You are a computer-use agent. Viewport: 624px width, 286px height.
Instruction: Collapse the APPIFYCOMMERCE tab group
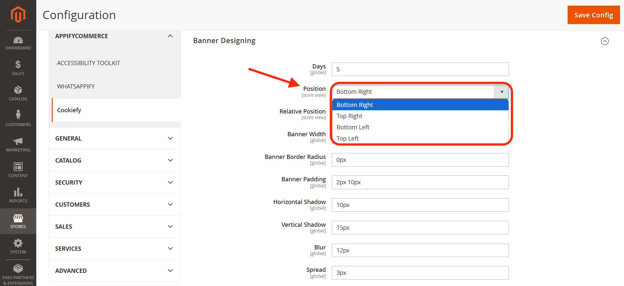115,36
